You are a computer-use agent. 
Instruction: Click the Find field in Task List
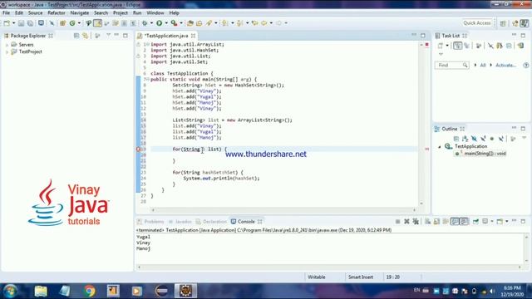[x=451, y=65]
